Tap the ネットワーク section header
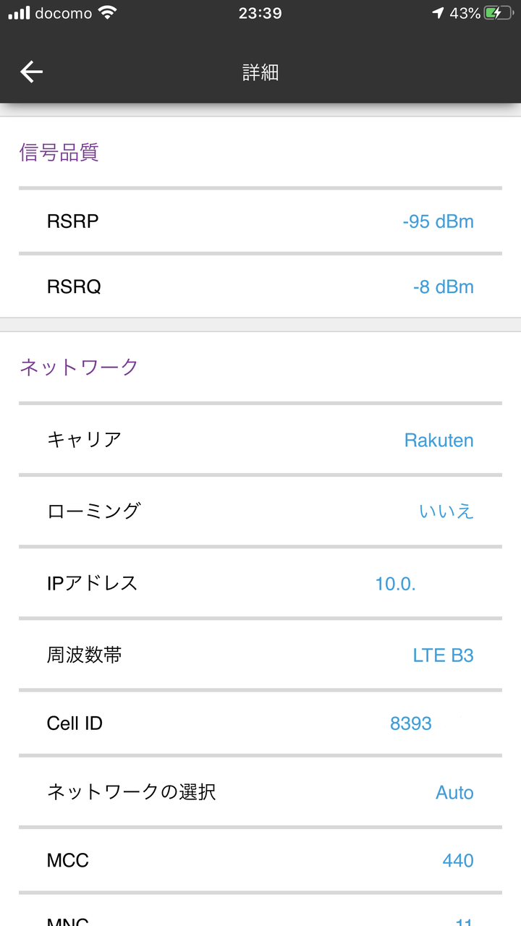521x926 pixels. point(79,367)
